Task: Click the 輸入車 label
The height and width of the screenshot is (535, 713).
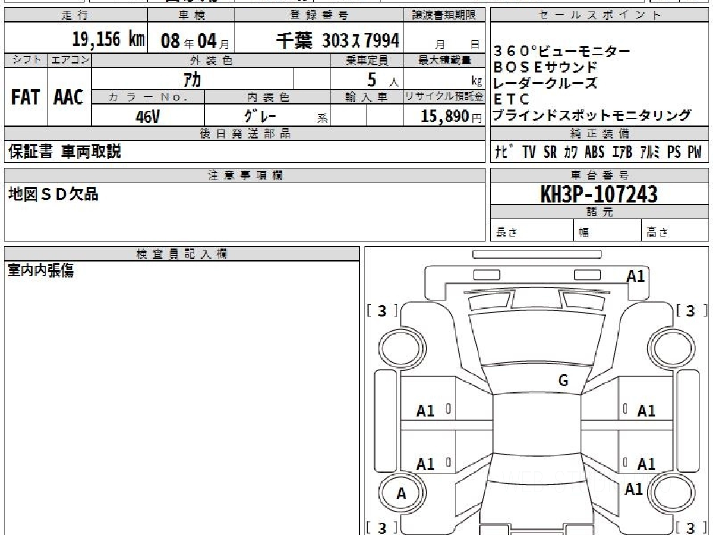Action: pyautogui.click(x=367, y=97)
